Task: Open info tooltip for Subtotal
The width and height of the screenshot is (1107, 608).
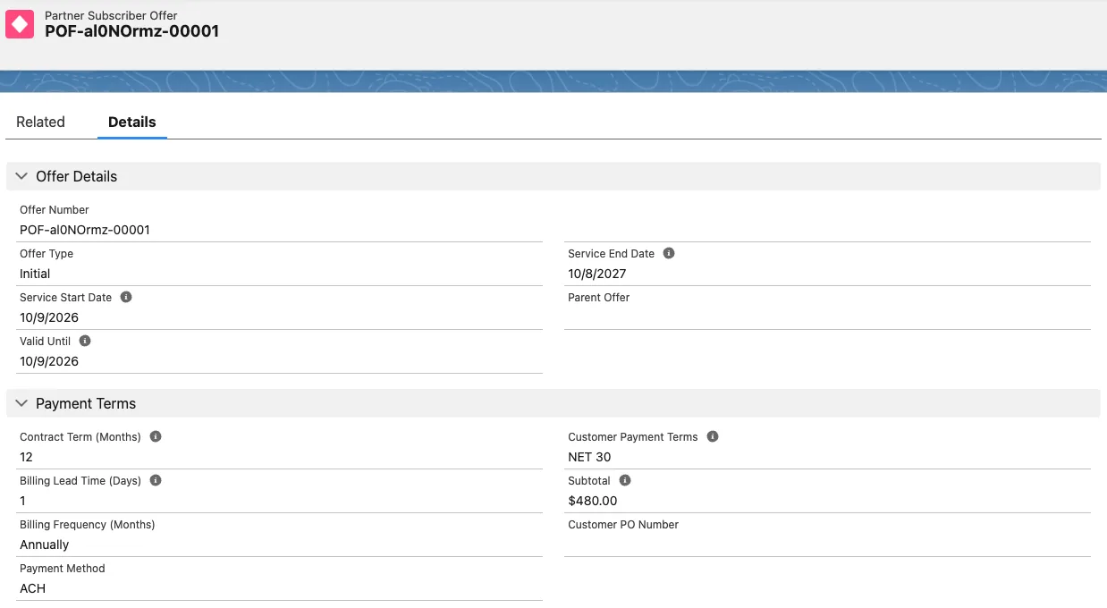Action: (625, 480)
